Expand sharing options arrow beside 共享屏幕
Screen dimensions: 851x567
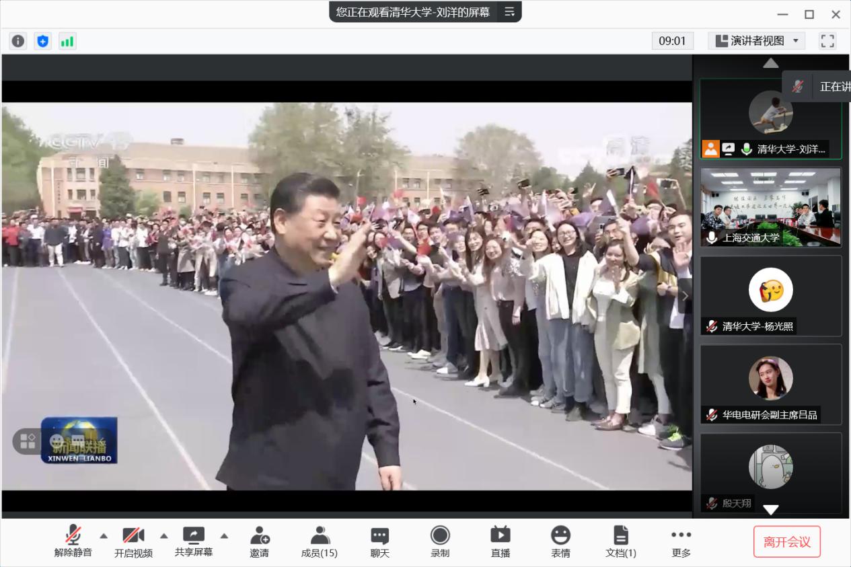[224, 536]
